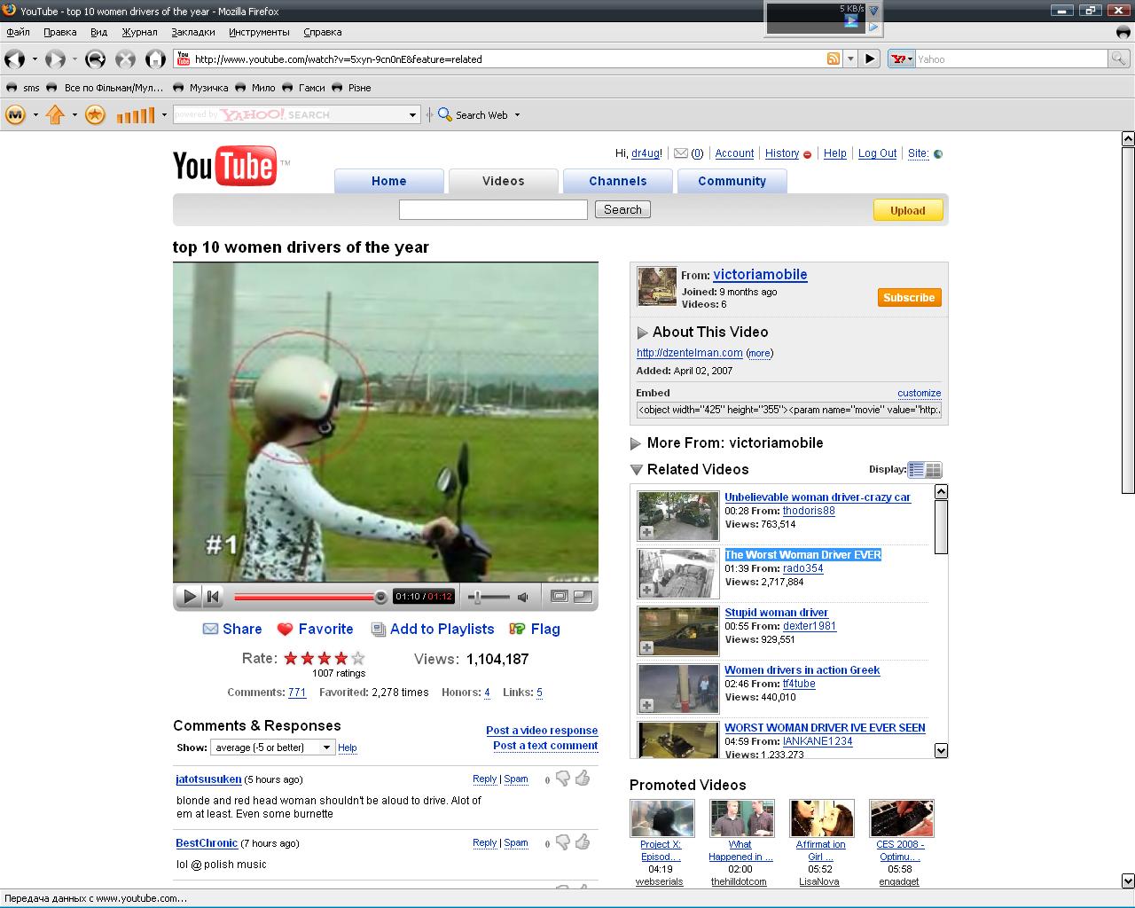This screenshot has width=1135, height=908.
Task: Flag this video
Action: 535,629
